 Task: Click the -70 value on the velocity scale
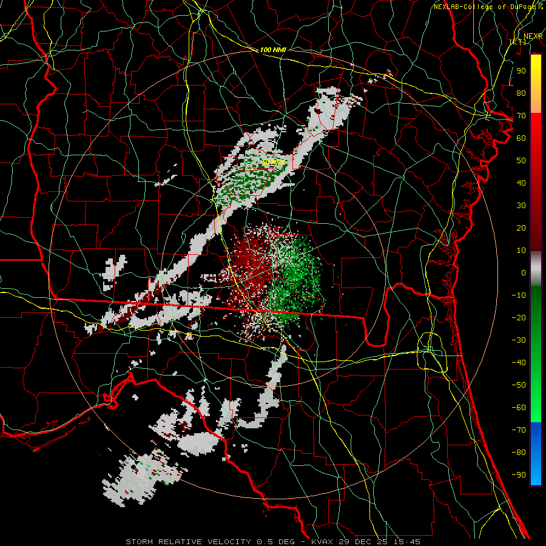519,430
